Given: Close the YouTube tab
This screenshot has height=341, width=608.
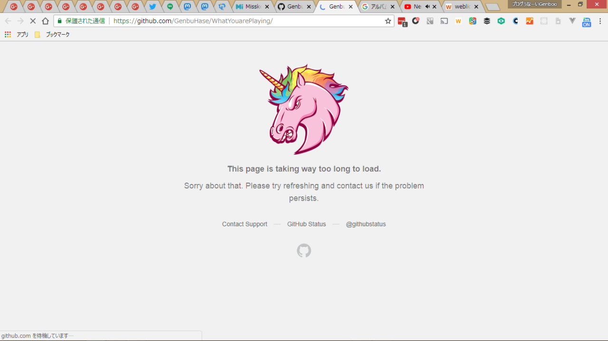Looking at the screenshot, I should [x=434, y=7].
